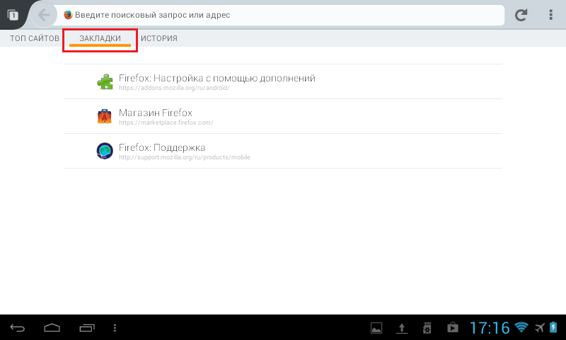Open Android recent apps button

87,328
